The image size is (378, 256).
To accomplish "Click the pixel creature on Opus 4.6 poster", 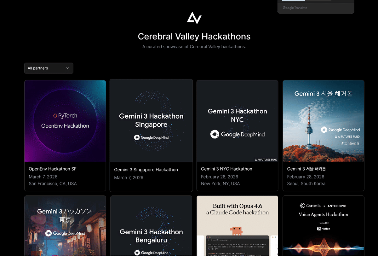I will 237,231.
